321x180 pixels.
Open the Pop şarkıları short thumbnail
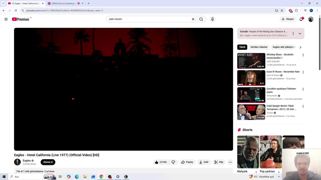tap(271, 152)
